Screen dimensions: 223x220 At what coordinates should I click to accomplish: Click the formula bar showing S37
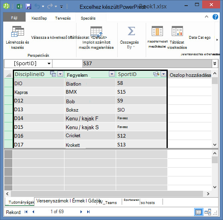(x=147, y=64)
